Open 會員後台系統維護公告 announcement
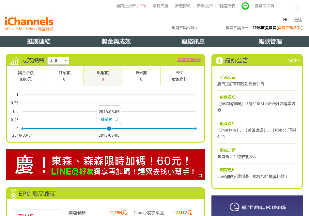309x216 pixels. coord(237,157)
